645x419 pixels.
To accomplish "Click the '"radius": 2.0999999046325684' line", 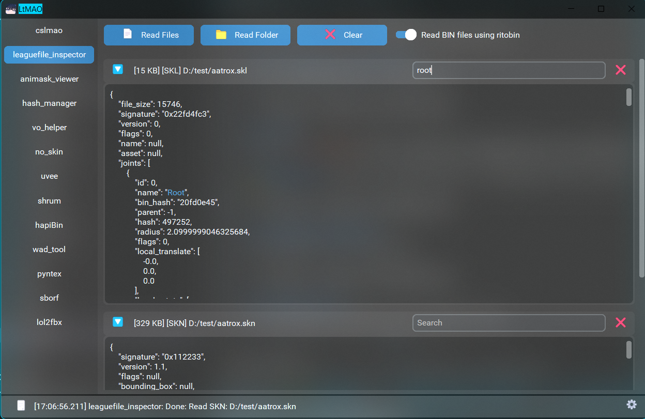I will [x=192, y=232].
